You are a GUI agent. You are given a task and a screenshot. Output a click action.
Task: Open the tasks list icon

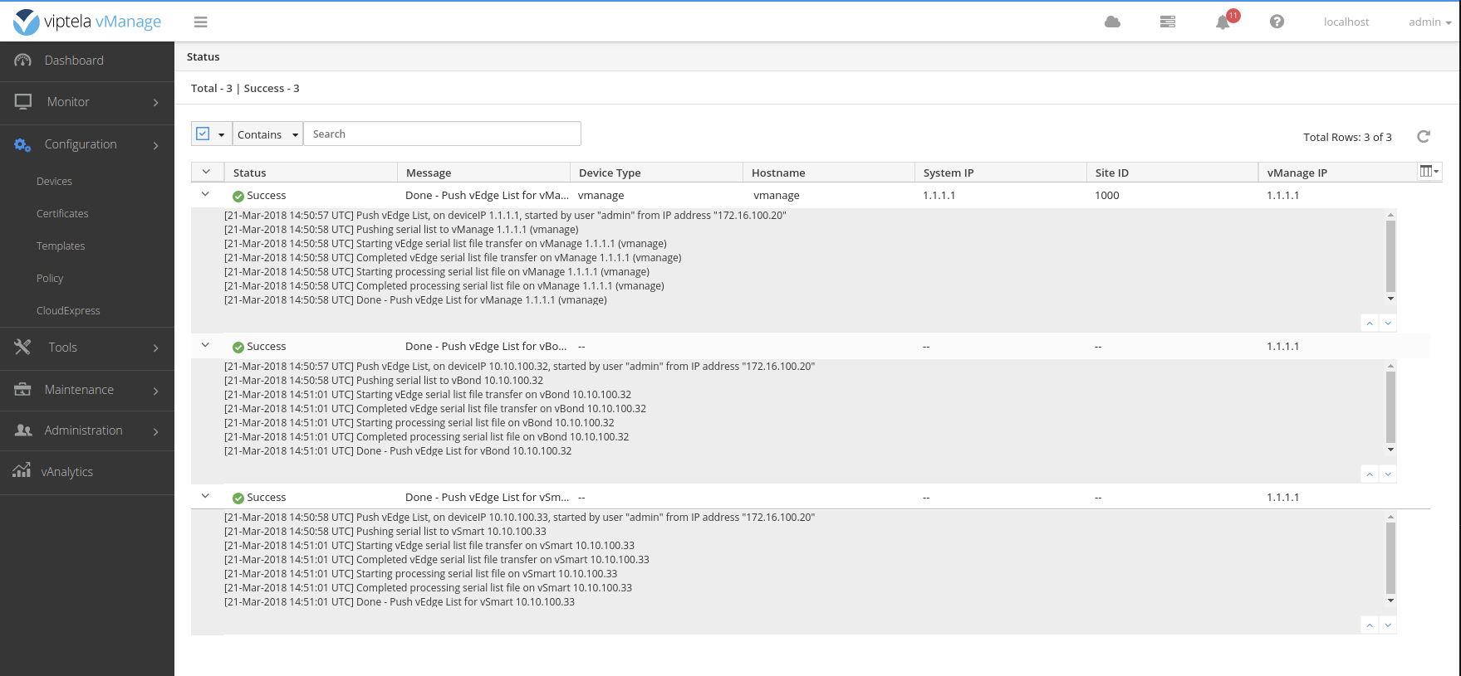click(x=1167, y=22)
